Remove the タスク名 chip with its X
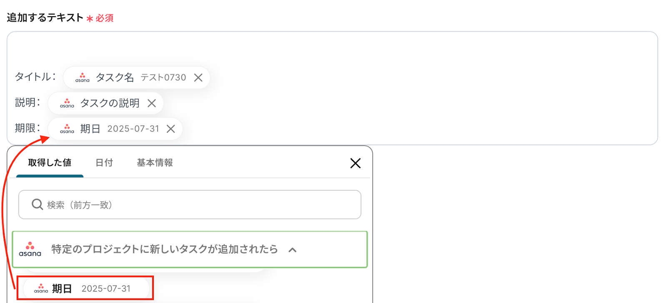This screenshot has height=303, width=667. 198,78
